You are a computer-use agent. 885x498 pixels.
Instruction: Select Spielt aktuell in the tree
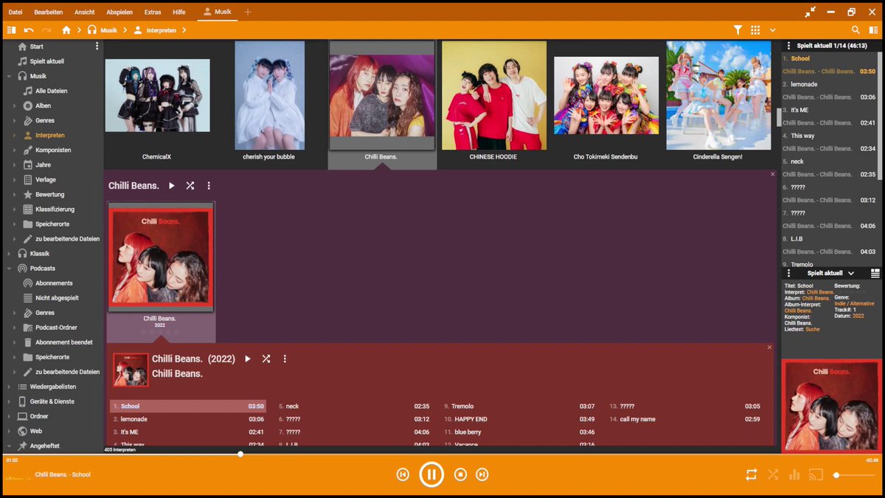point(47,61)
